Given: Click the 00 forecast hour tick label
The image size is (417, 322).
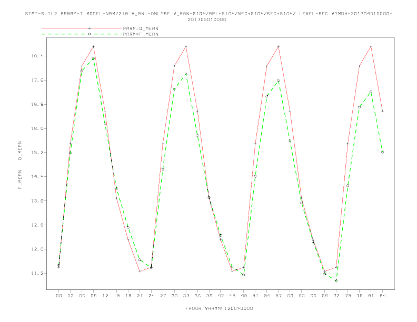Looking at the screenshot, I should click(59, 296).
